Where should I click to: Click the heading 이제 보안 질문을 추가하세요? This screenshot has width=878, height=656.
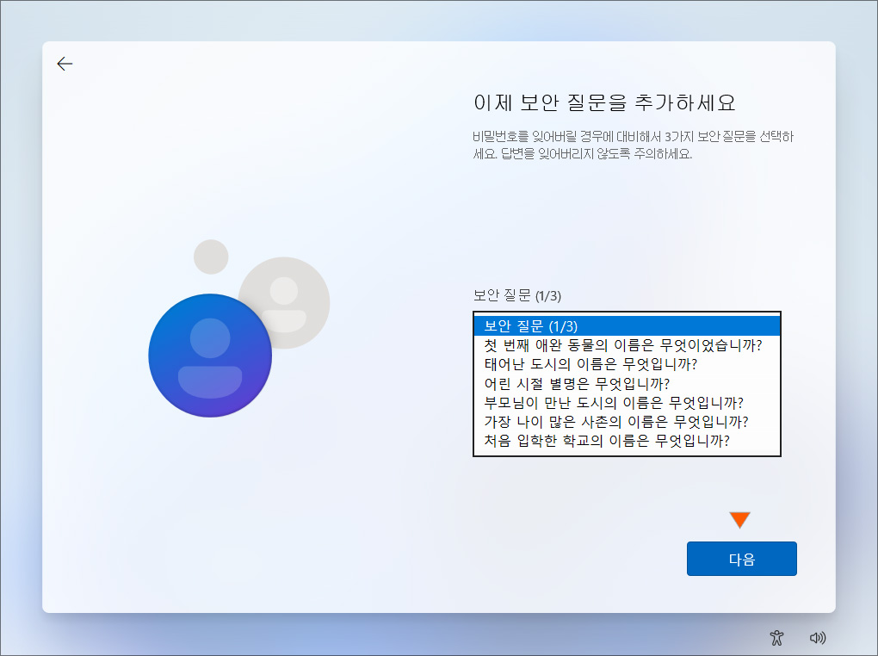[x=604, y=102]
